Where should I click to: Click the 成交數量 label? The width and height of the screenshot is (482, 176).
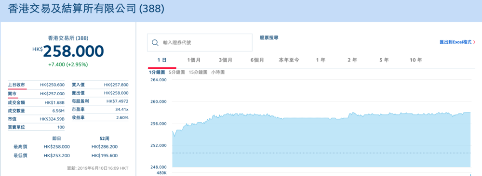(16, 111)
